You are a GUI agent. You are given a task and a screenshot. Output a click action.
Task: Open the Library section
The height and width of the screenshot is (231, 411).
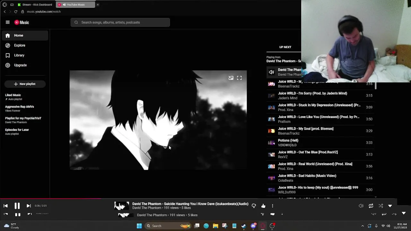tap(25, 55)
